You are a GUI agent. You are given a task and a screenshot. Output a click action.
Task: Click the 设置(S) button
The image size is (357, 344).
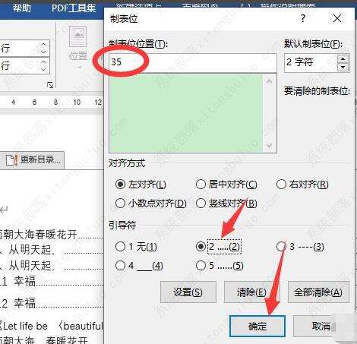click(x=188, y=292)
